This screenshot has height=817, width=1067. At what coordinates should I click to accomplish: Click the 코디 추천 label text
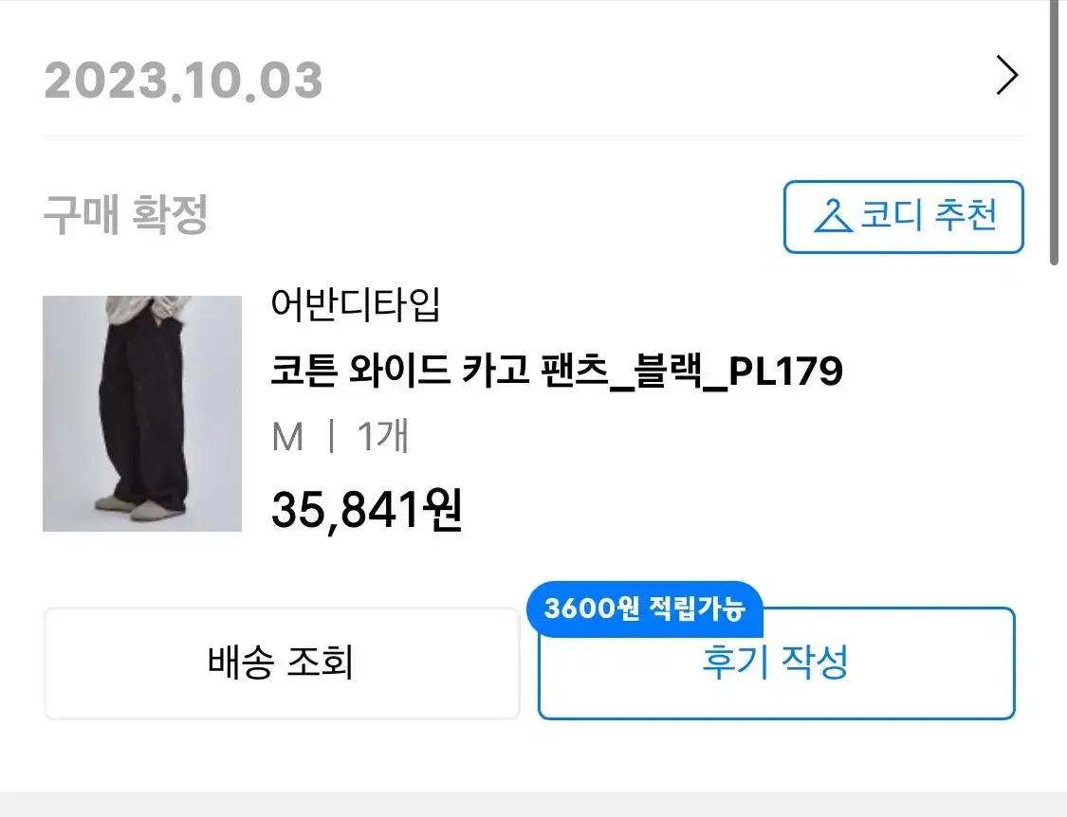929,216
